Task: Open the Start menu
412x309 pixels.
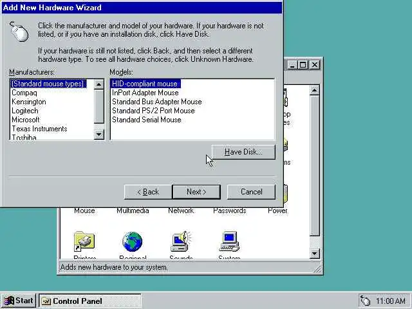Action: pyautogui.click(x=18, y=301)
